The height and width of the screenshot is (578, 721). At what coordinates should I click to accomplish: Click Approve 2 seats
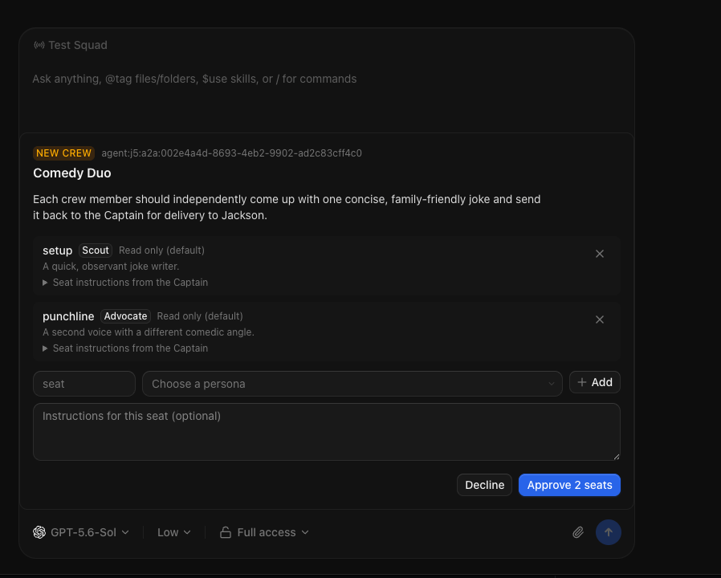tap(569, 485)
